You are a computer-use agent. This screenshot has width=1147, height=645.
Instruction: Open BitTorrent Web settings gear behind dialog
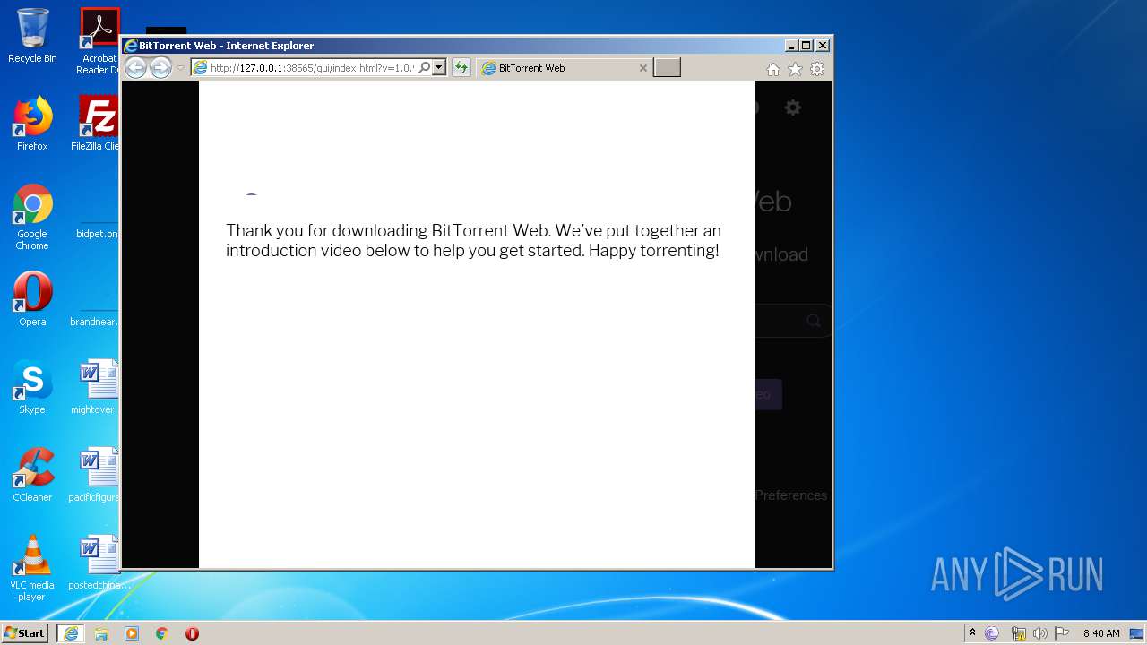(793, 107)
